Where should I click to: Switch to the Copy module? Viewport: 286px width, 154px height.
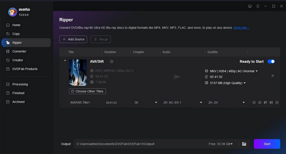(x=16, y=34)
